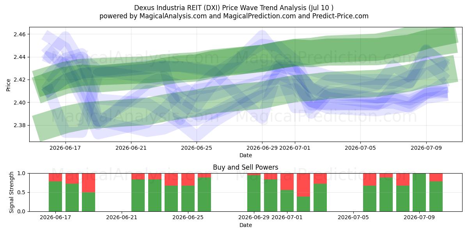Click 2026-06-17 tick on the price chart
Screen dimensions: 468x234
pyautogui.click(x=66, y=148)
